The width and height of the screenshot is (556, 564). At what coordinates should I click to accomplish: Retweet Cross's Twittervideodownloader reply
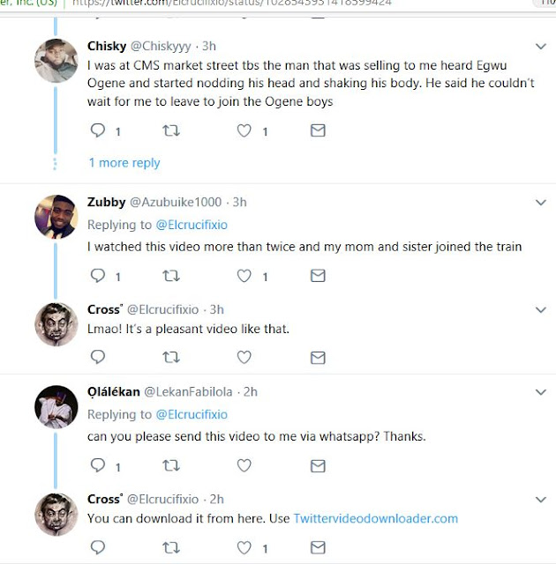click(172, 548)
